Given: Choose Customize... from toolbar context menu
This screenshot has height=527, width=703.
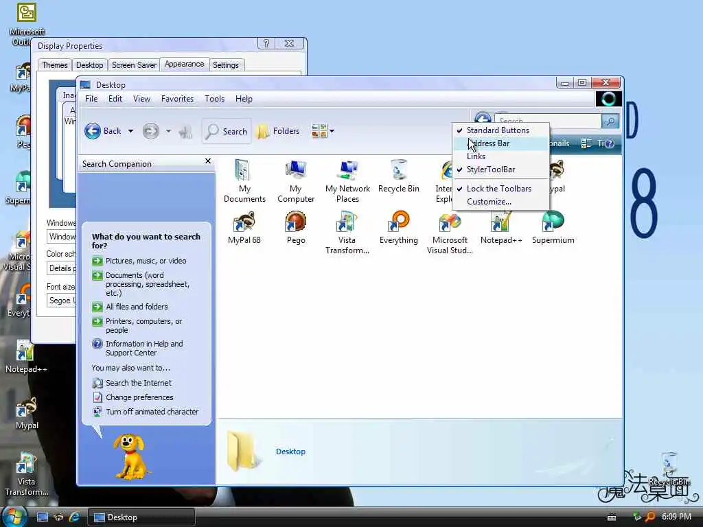Looking at the screenshot, I should point(500,202).
